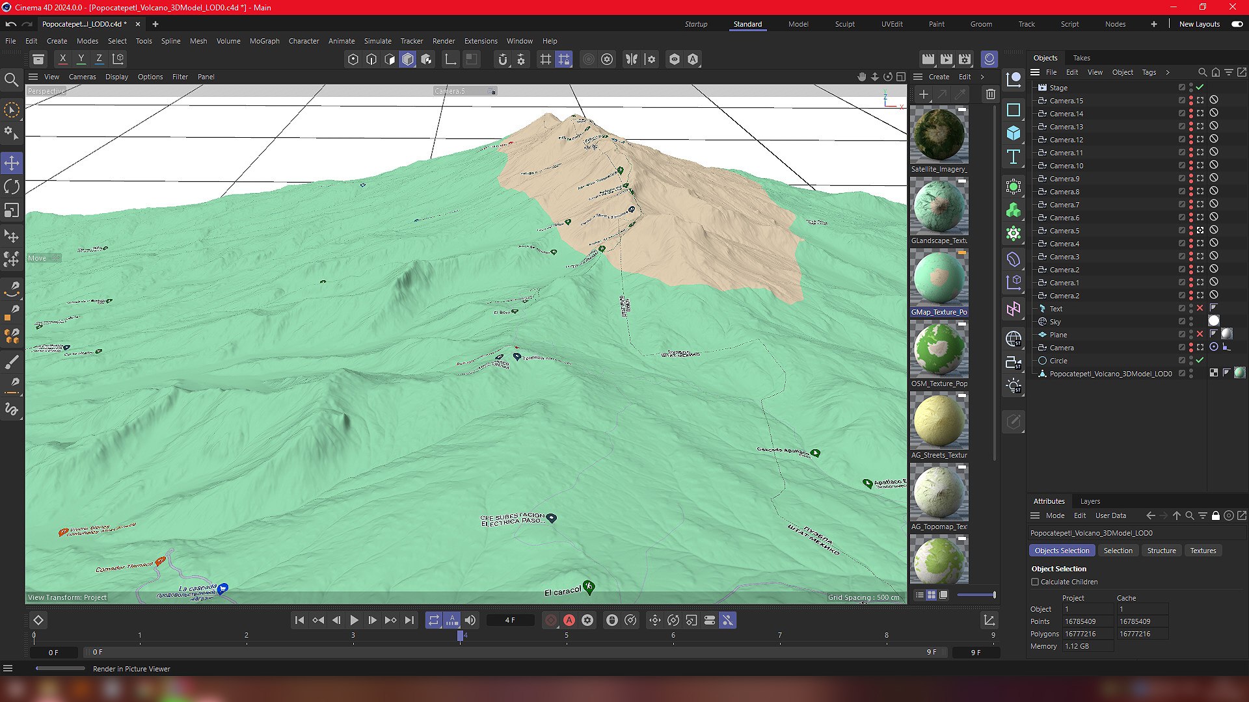This screenshot has width=1249, height=702.
Task: Expand the Objects manager menu chevron
Action: pyautogui.click(x=1168, y=72)
